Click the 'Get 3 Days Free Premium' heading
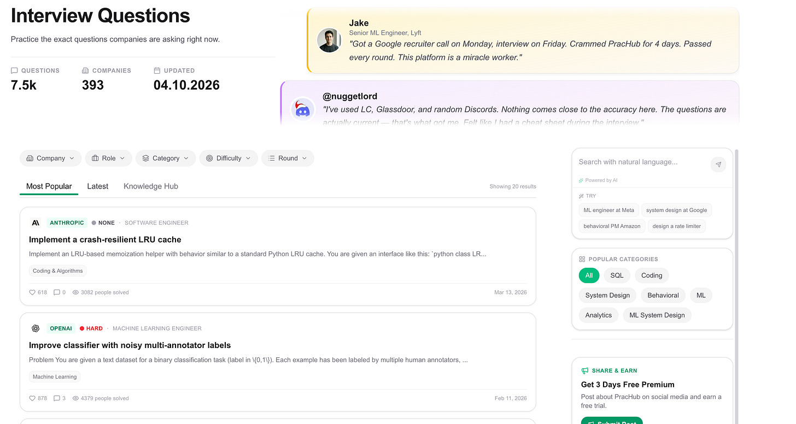The height and width of the screenshot is (424, 796). [x=628, y=385]
